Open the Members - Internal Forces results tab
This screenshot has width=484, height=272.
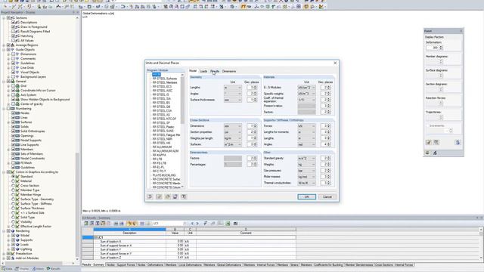[x=259, y=265]
